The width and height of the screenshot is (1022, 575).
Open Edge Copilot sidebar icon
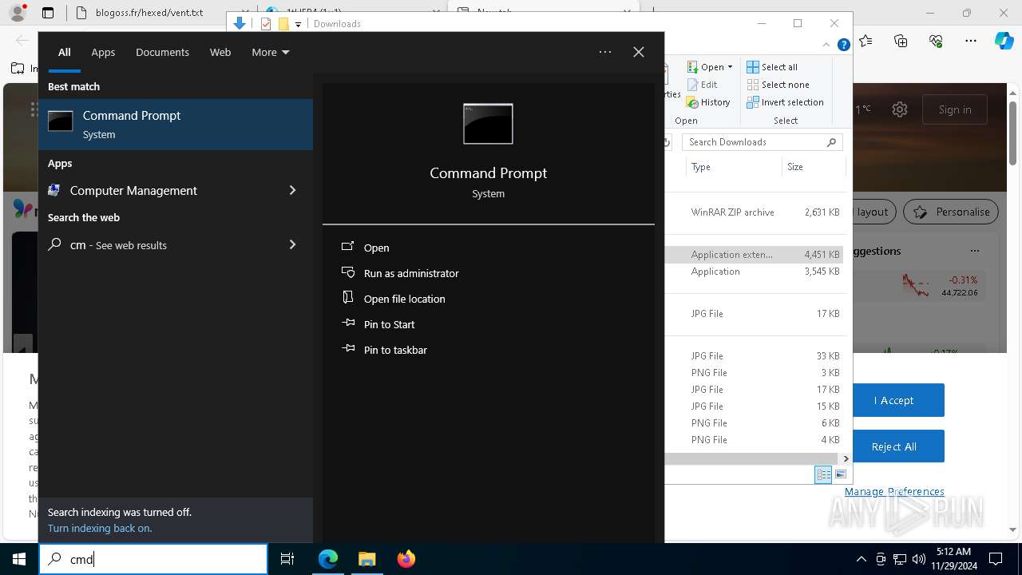[1004, 41]
